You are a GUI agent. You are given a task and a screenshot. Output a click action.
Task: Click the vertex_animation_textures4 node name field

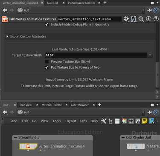(x=90, y=19)
